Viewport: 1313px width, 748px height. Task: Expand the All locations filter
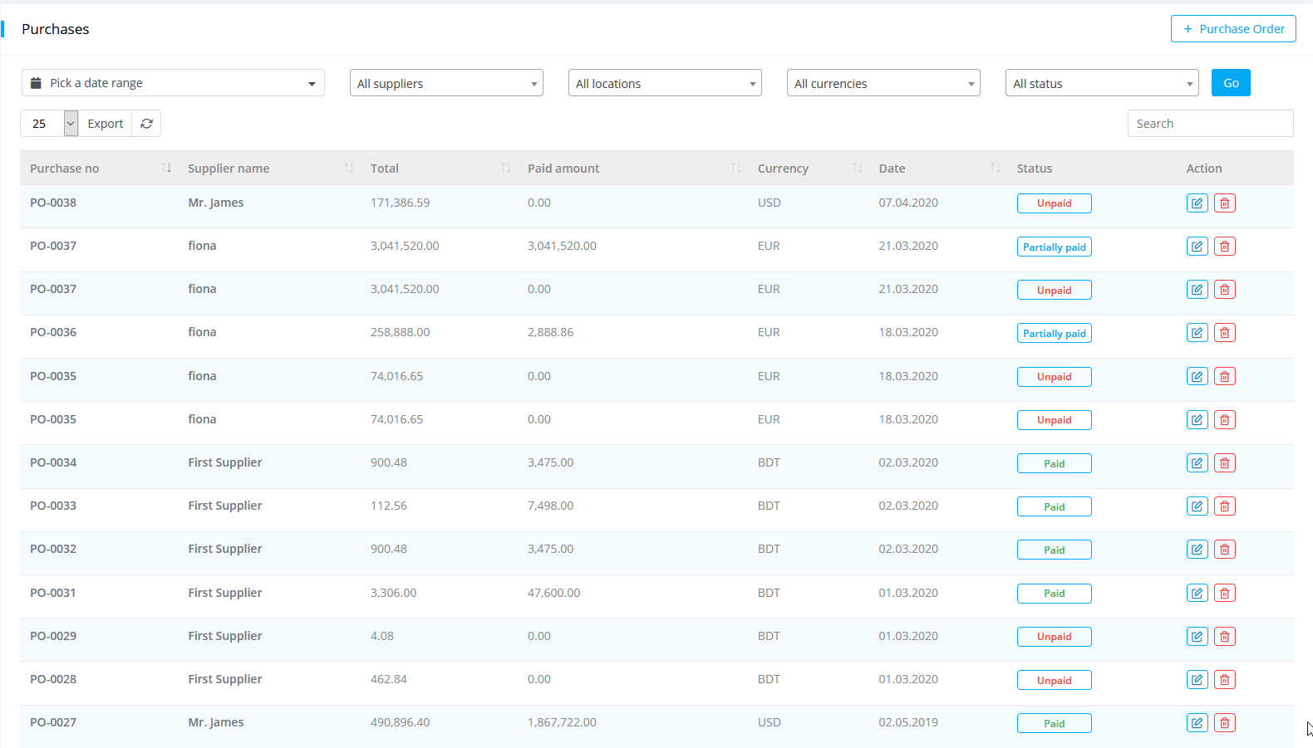point(665,83)
